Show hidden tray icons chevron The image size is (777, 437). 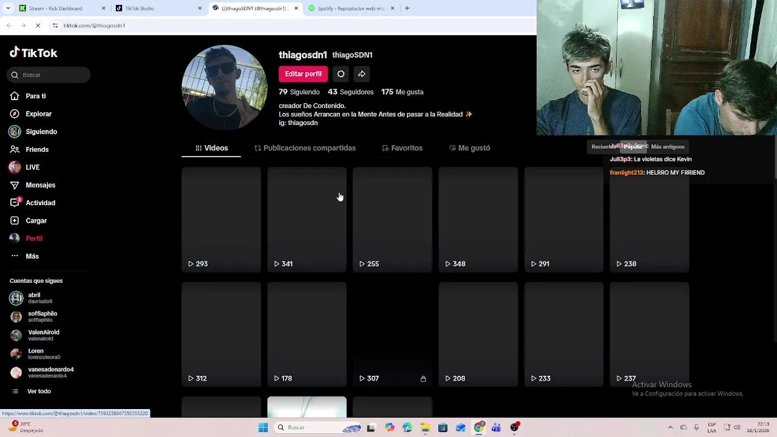click(670, 428)
